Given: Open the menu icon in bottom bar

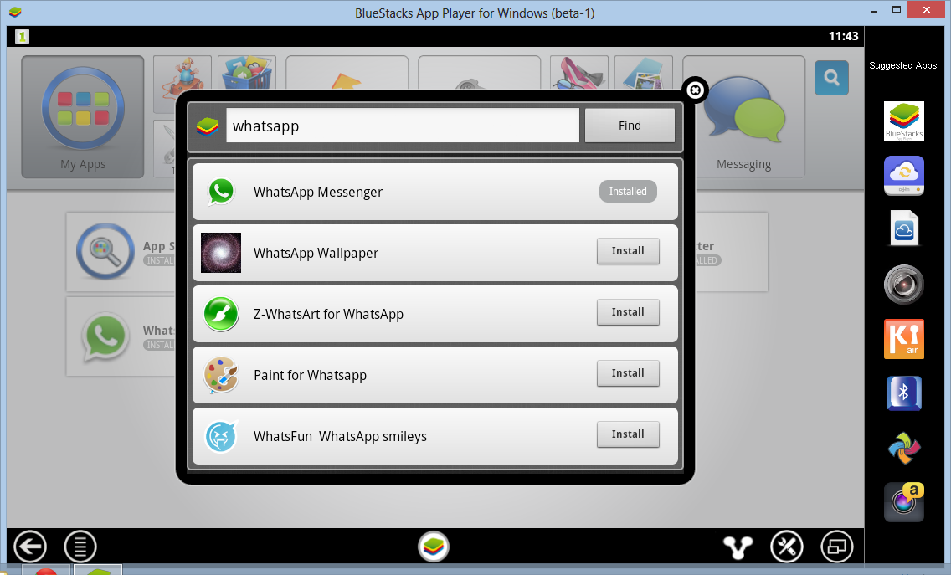Looking at the screenshot, I should pos(80,547).
